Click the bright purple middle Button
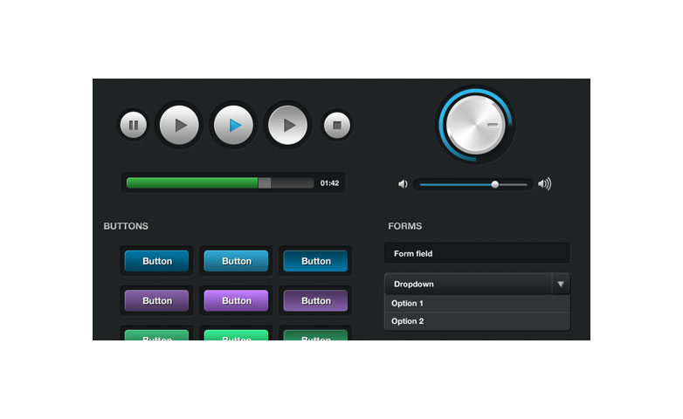 [236, 300]
